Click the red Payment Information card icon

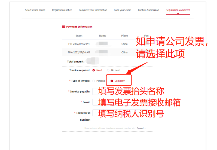[63, 27]
